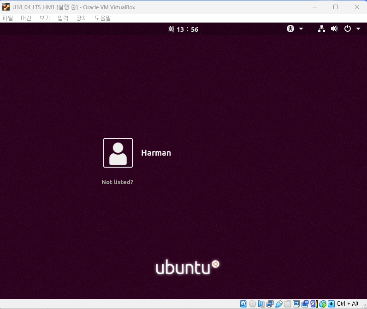Click the Ctrl + Alt host key label
The width and height of the screenshot is (367, 309).
point(348,303)
